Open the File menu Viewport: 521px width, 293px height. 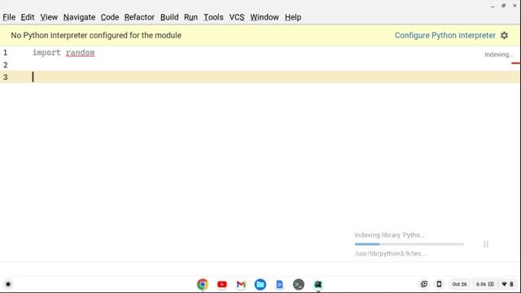coord(9,17)
